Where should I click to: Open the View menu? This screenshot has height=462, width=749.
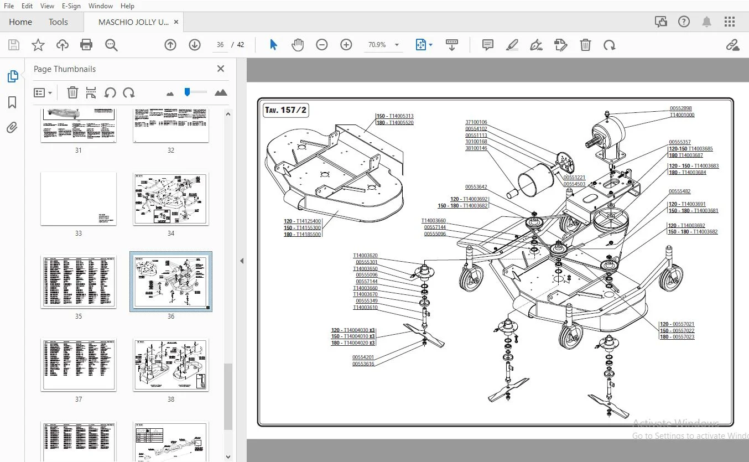coord(47,6)
